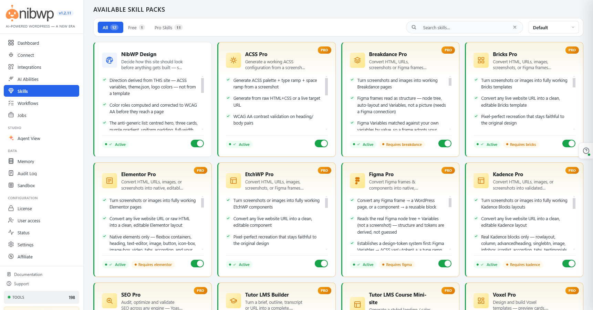The height and width of the screenshot is (310, 593).
Task: Click the Tools 198 status button
Action: [x=41, y=297]
